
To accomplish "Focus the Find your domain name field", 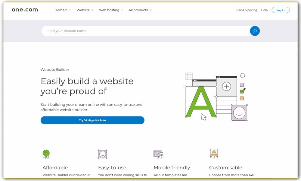I will point(144,31).
